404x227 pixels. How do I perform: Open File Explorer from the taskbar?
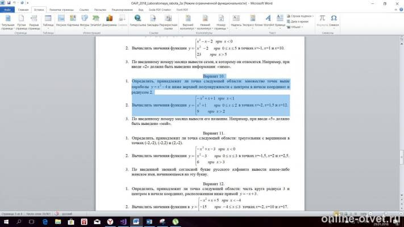58,221
